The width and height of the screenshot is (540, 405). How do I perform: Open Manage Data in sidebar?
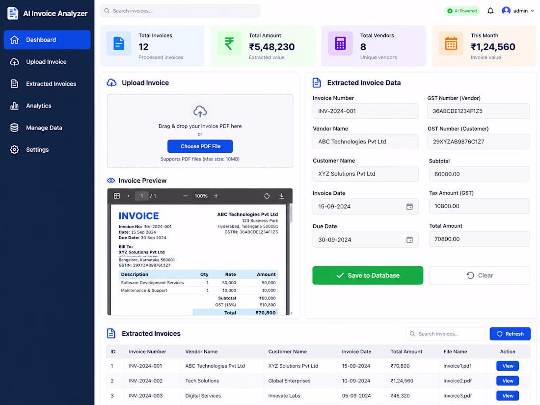(47, 128)
